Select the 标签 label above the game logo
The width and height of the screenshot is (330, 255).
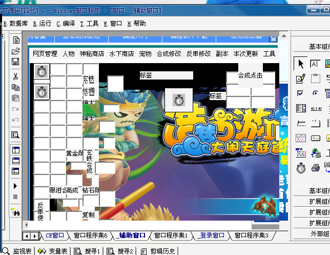click(x=166, y=75)
